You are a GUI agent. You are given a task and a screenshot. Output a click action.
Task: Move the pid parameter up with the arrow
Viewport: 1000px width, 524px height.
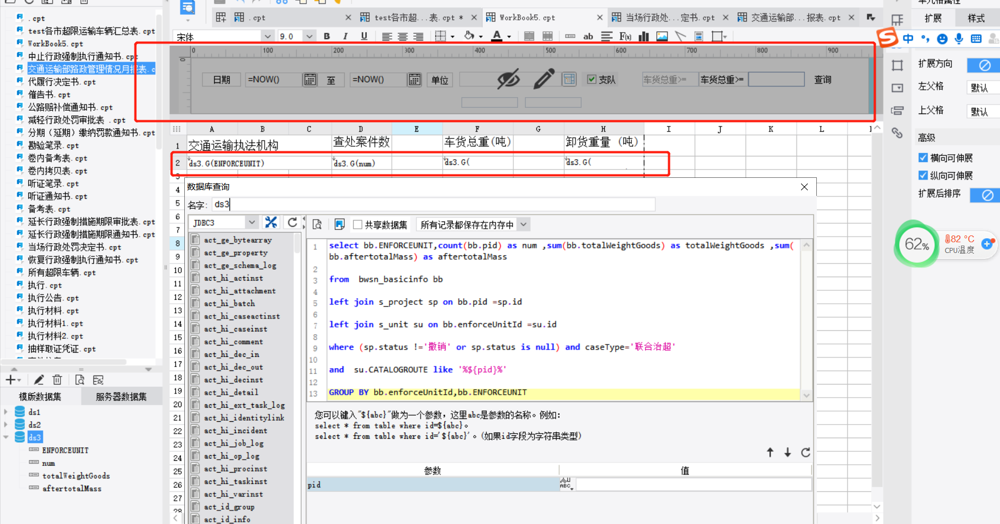coord(770,452)
